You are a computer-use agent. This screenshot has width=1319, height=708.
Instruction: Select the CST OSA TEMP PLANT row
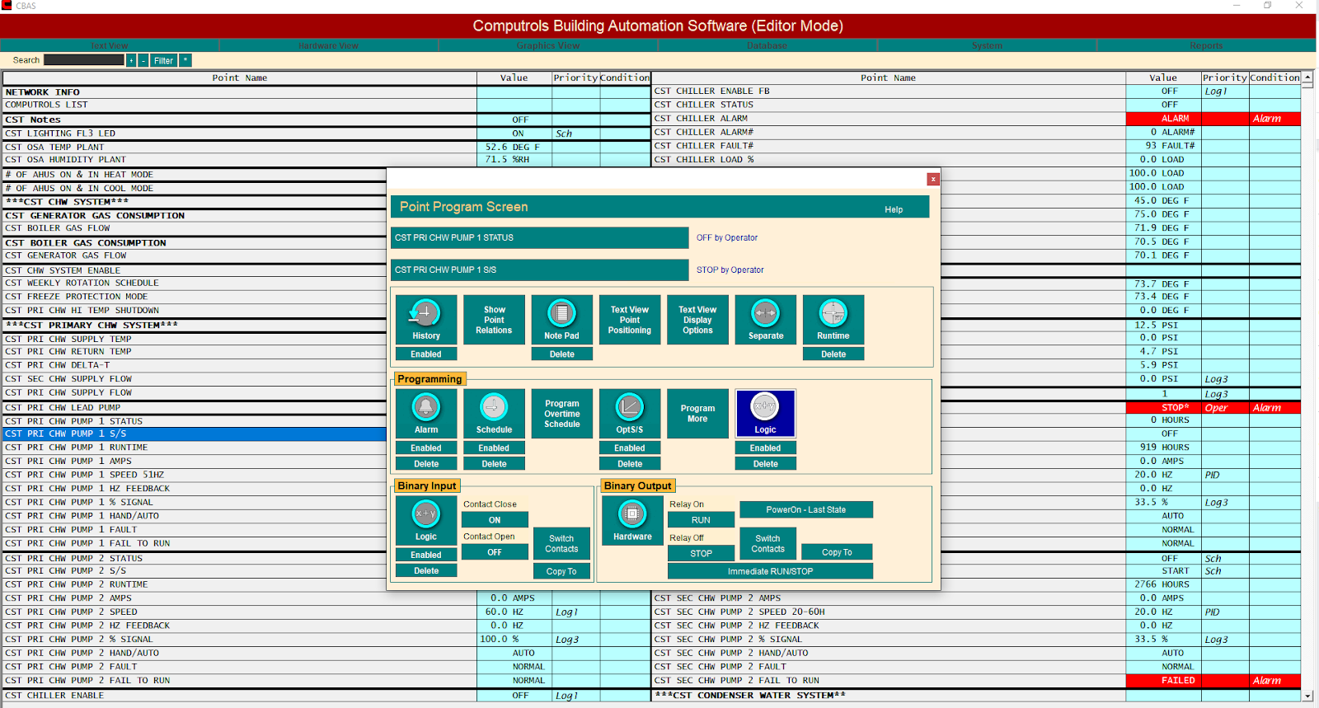pos(240,147)
